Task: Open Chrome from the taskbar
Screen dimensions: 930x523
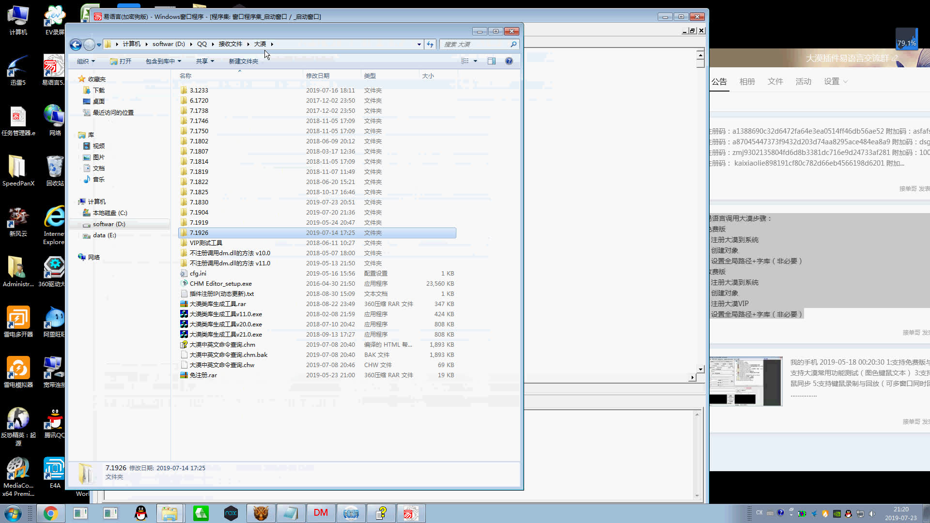Action: tap(50, 513)
